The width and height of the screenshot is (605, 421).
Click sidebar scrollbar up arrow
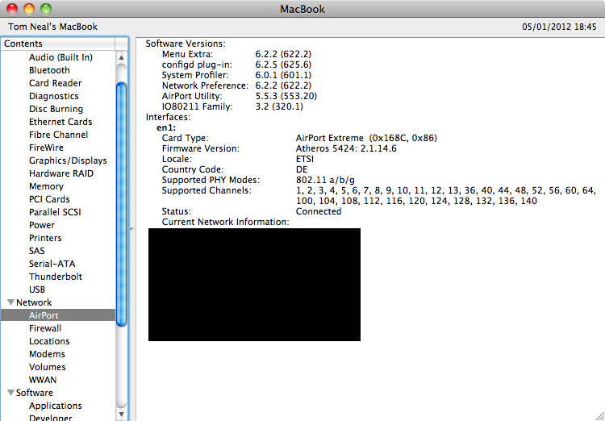121,57
